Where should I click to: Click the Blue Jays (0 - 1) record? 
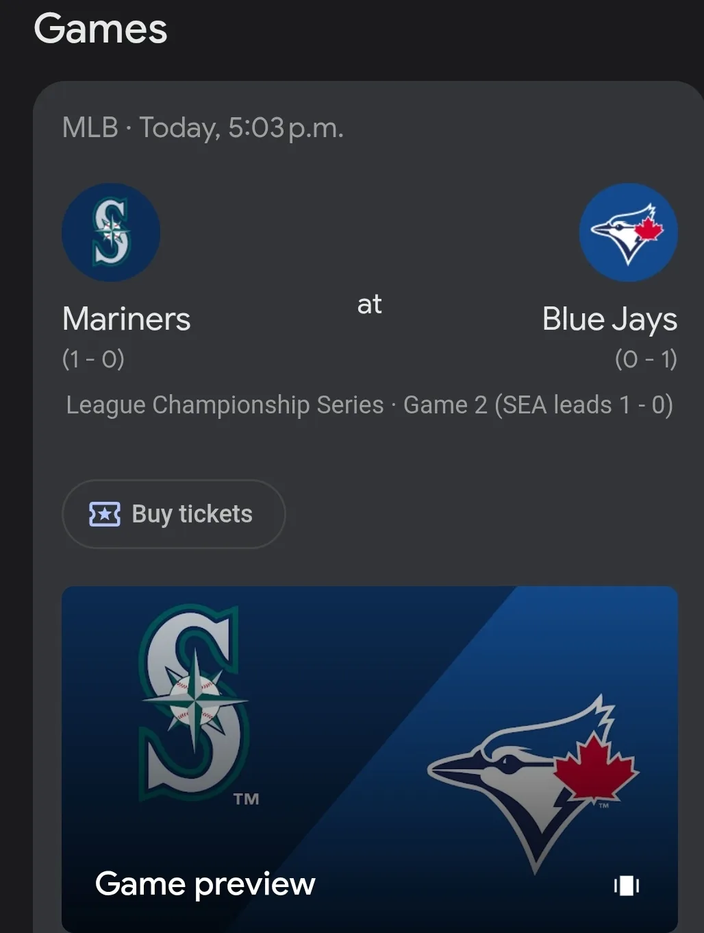pyautogui.click(x=645, y=359)
